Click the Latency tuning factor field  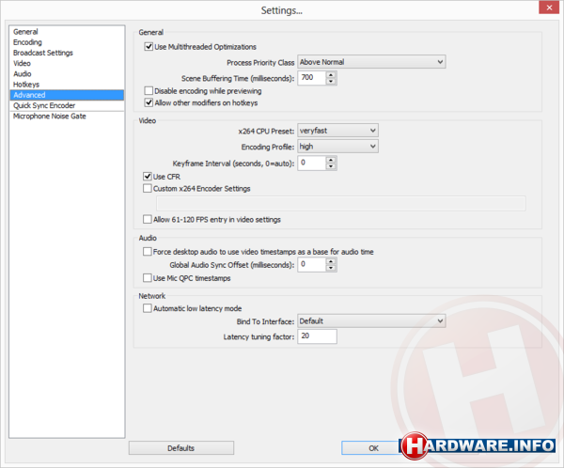coord(317,336)
